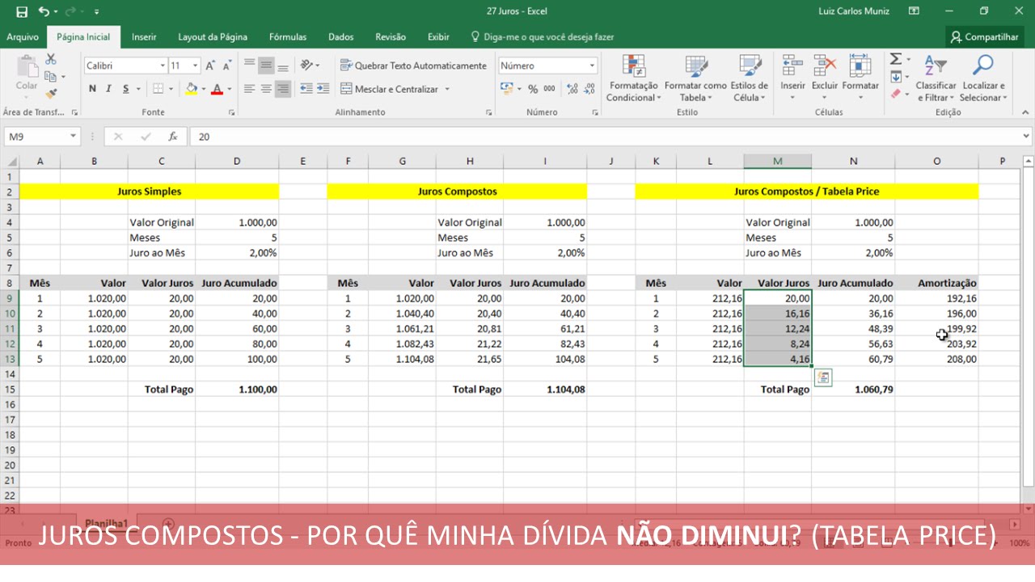Image resolution: width=1035 pixels, height=582 pixels.
Task: Click the Compartilhar share button
Action: point(984,36)
